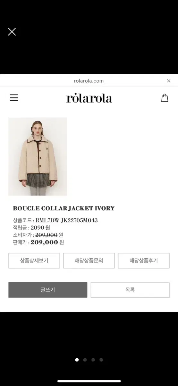Select the BOUCLE COLLAR JACKET IVORY title
Screen dimensions: 178x386
click(x=64, y=208)
